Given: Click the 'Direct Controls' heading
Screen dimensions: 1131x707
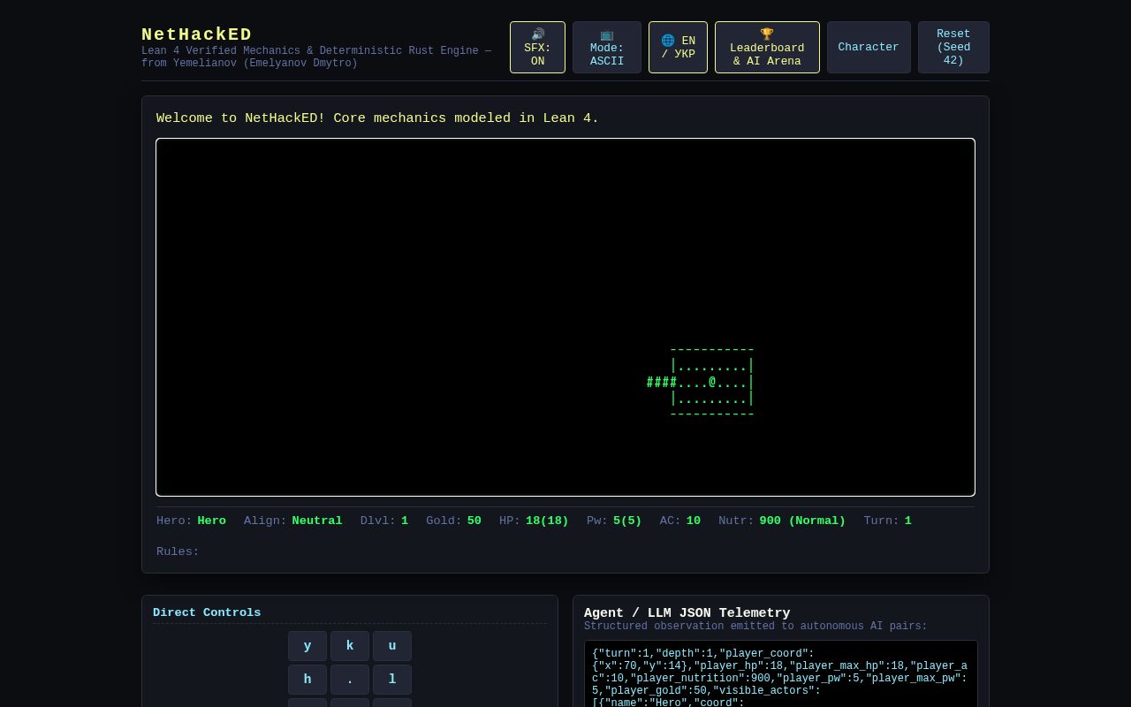Looking at the screenshot, I should [x=207, y=612].
